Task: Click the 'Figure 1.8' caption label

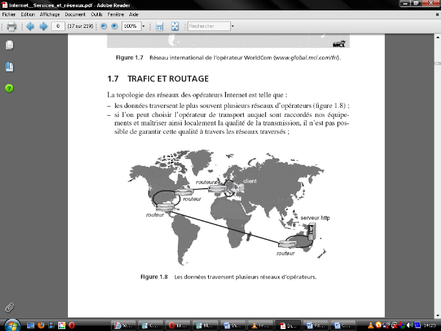Action: click(154, 277)
